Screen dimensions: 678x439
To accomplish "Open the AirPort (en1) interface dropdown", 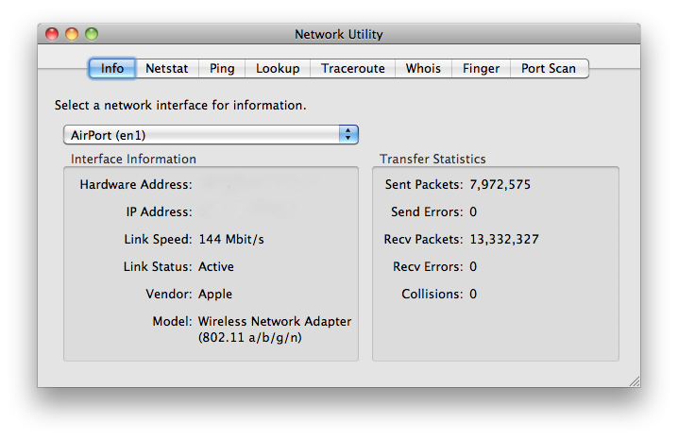I will point(211,135).
